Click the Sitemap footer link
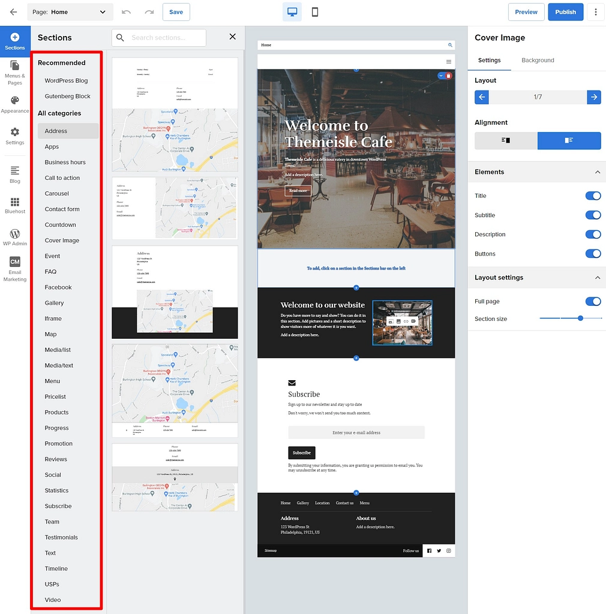Image resolution: width=606 pixels, height=614 pixels. (270, 550)
